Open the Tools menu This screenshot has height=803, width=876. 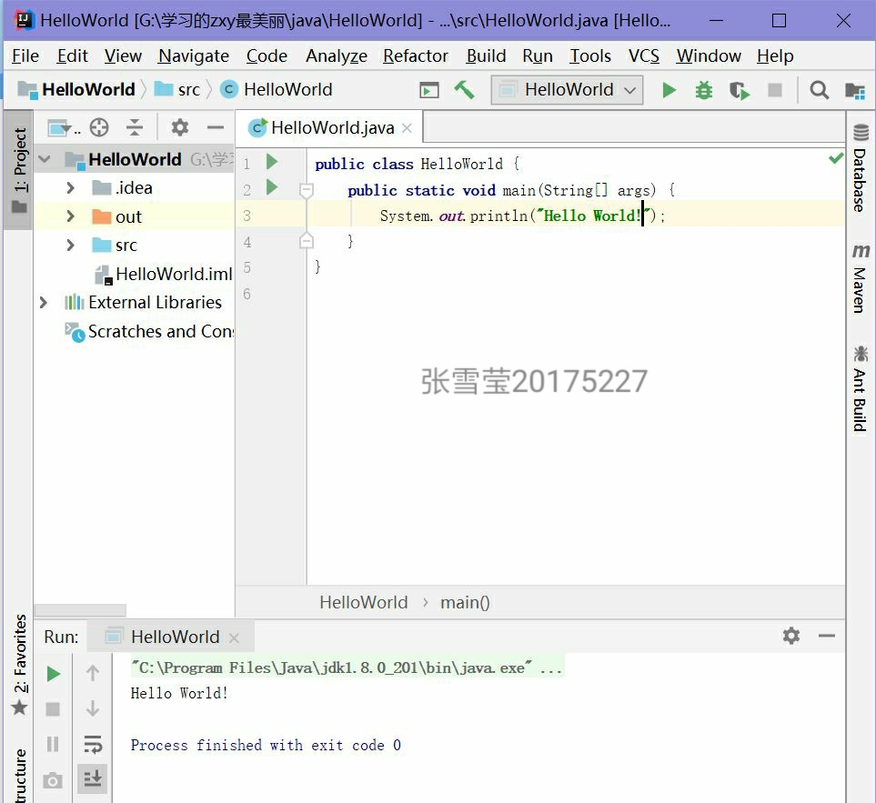590,55
